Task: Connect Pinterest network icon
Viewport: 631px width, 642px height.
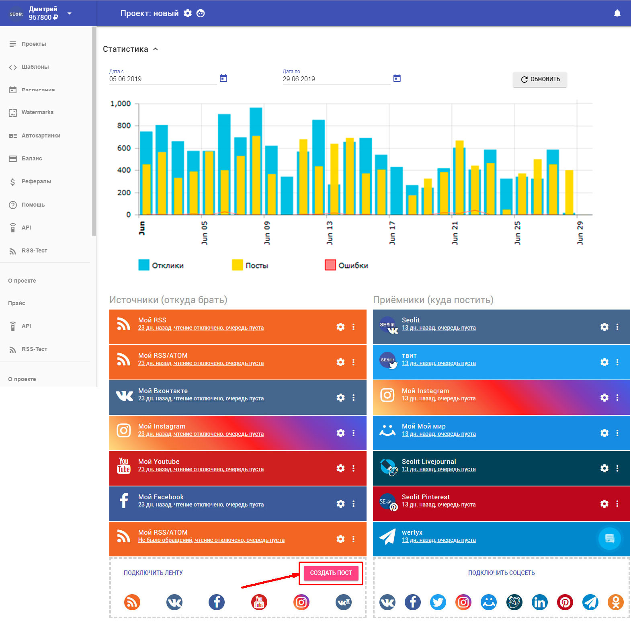Action: click(565, 602)
